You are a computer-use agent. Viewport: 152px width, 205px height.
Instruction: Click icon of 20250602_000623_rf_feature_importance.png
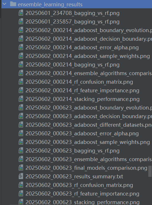(21, 194)
